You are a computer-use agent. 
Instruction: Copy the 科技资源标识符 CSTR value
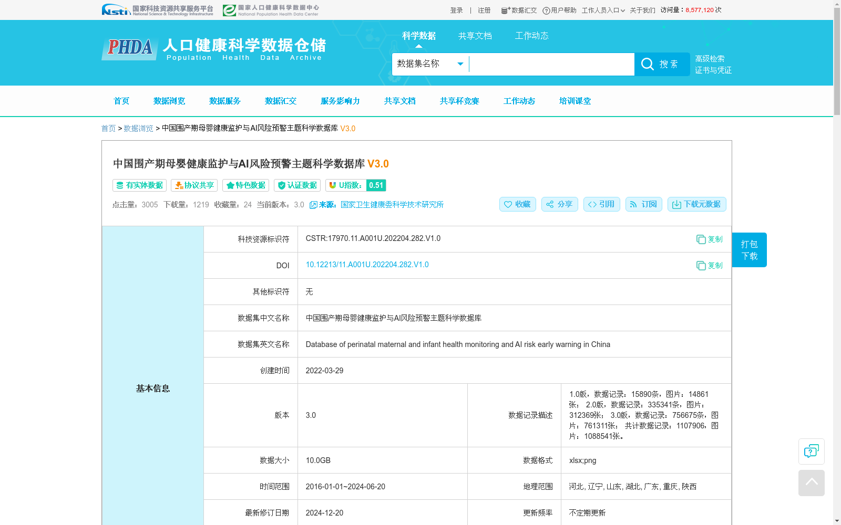tap(709, 239)
